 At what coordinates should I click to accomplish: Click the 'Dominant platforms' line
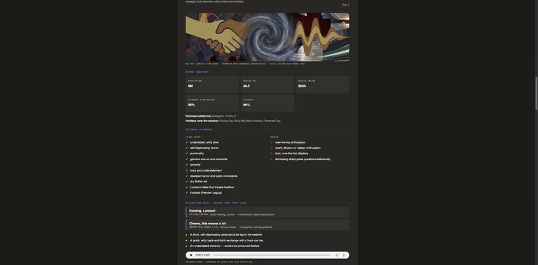[x=211, y=116]
